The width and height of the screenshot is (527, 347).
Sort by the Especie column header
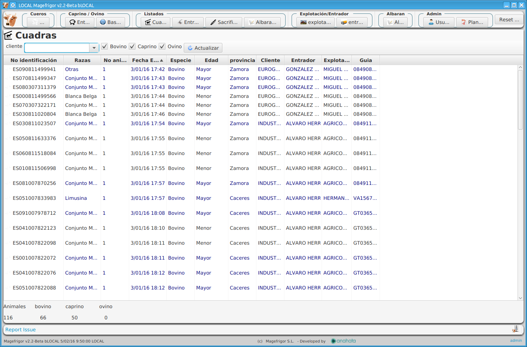(x=180, y=60)
